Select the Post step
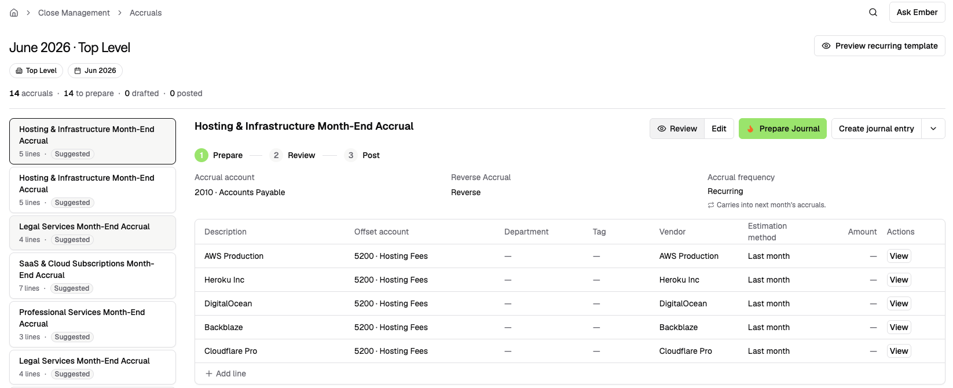Screen dimensions: 953x388 [362, 155]
